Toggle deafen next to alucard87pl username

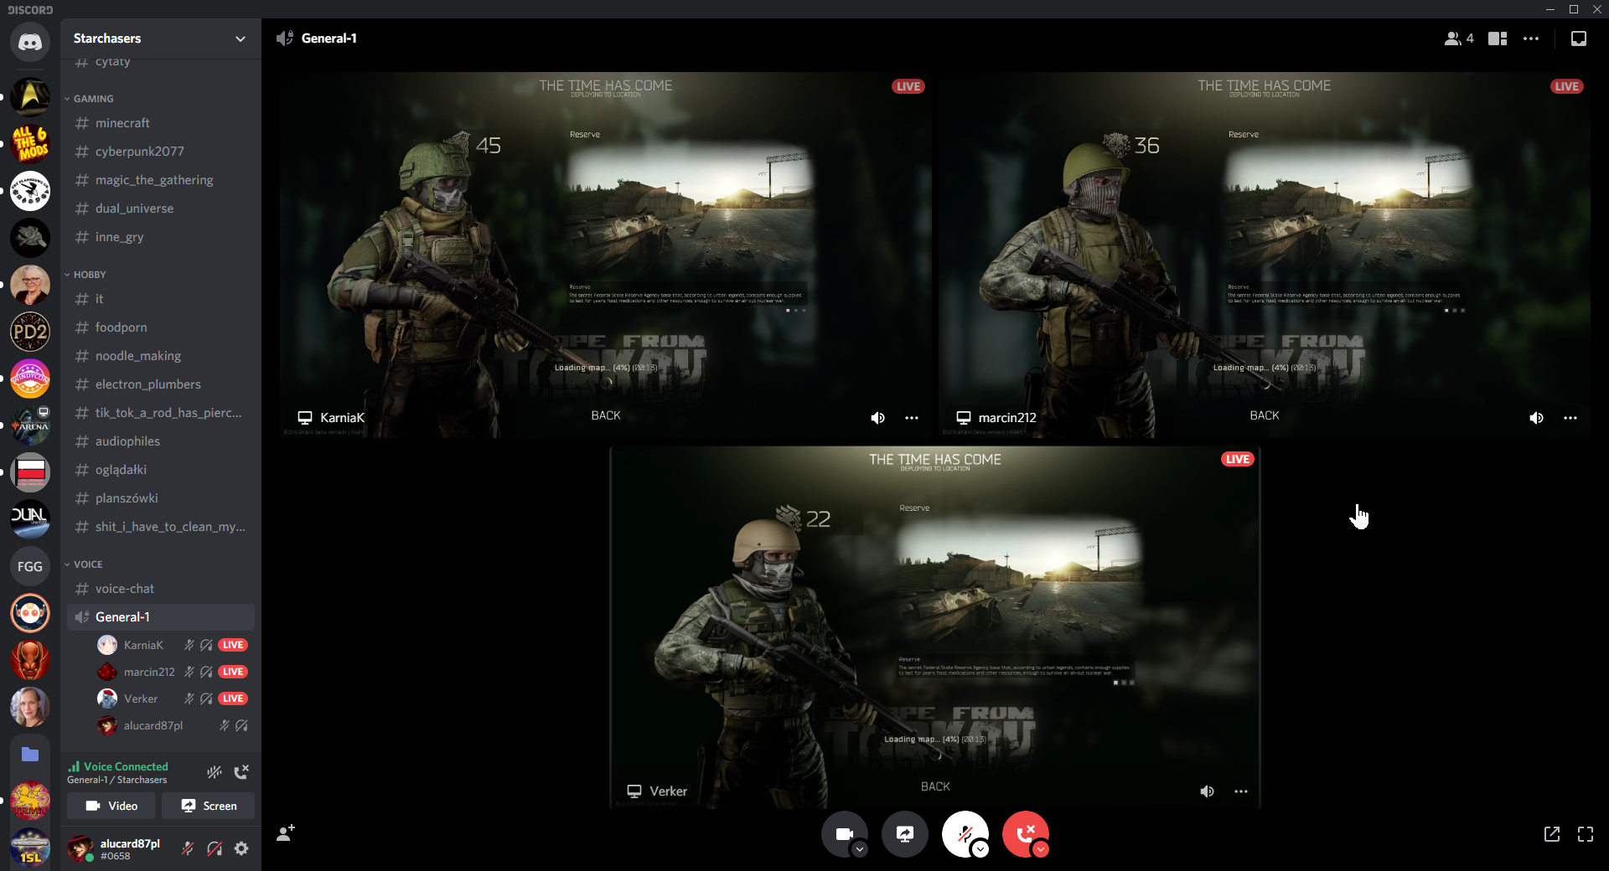click(x=215, y=848)
